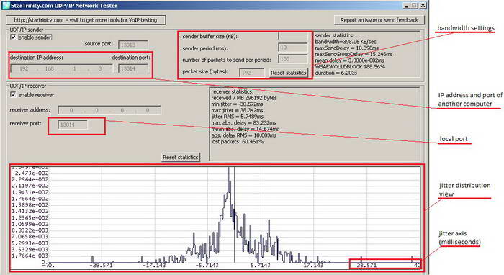The height and width of the screenshot is (275, 504).
Task: Select the lost packets: 60.451% line
Action: [x=238, y=141]
